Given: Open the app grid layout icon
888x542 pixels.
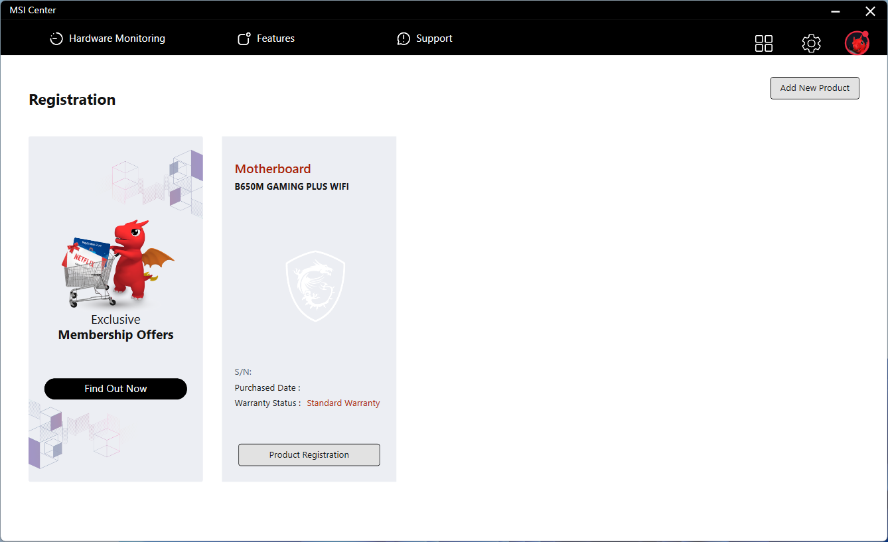Looking at the screenshot, I should click(763, 43).
